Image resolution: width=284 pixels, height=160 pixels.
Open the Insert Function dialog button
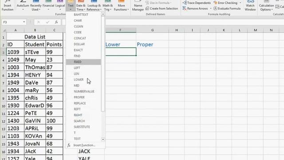(8, 6)
